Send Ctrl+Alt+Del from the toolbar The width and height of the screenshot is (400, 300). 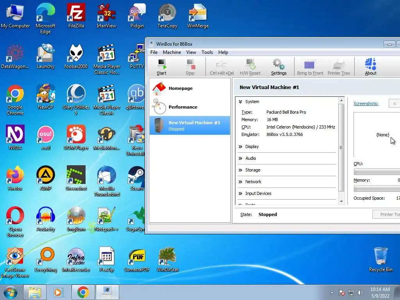[x=222, y=67]
